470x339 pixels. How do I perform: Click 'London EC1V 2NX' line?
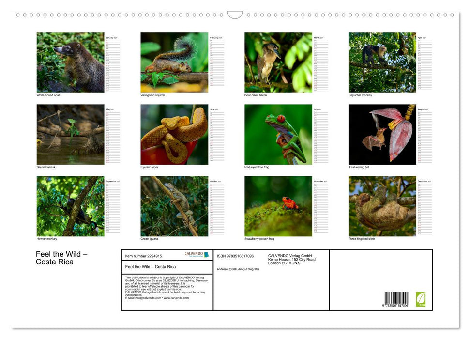(x=284, y=263)
